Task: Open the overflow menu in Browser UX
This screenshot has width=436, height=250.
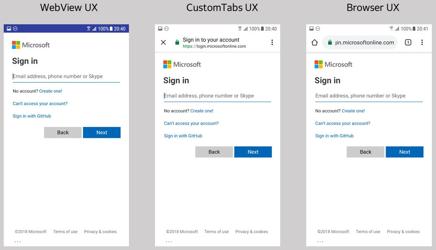Action: (x=422, y=42)
